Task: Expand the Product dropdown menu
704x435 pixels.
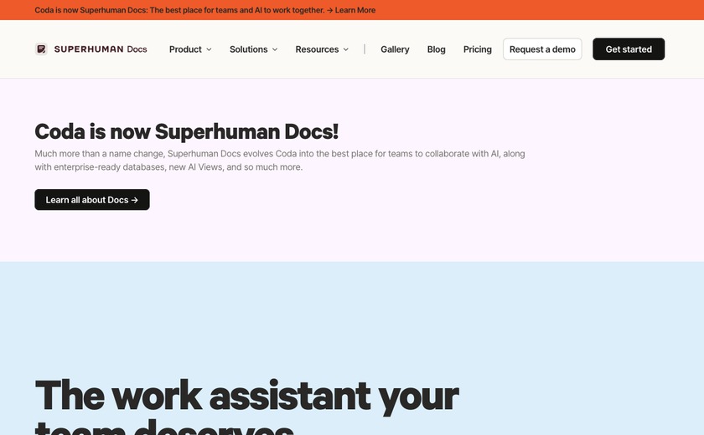Action: (190, 49)
